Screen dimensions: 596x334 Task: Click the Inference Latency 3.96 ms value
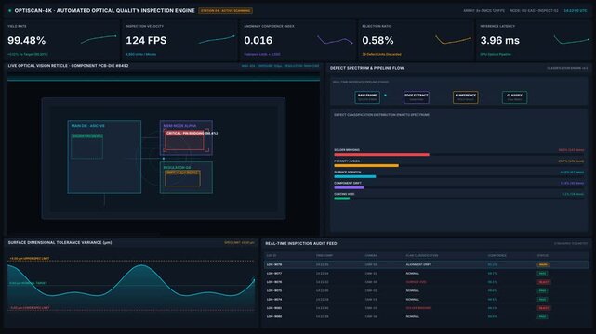pyautogui.click(x=500, y=40)
